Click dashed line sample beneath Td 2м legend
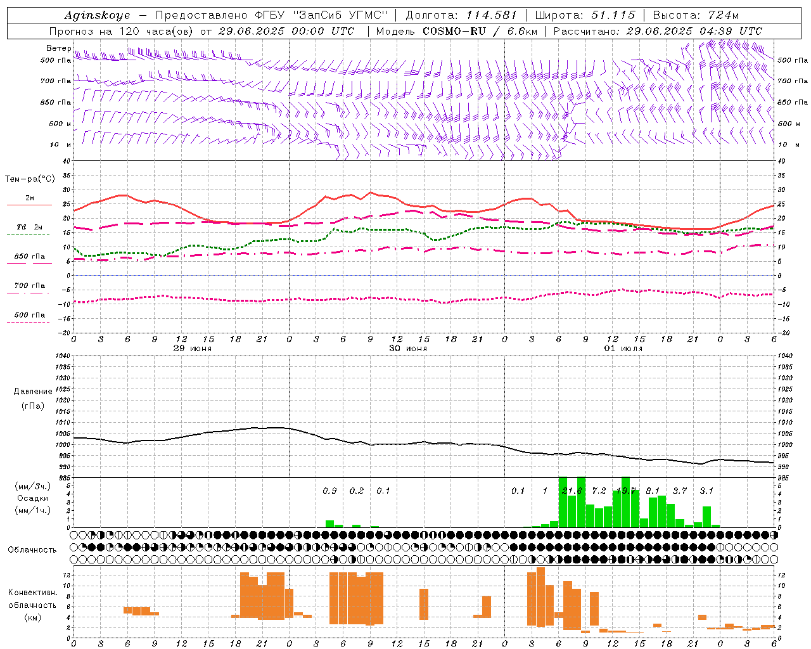 click(28, 235)
